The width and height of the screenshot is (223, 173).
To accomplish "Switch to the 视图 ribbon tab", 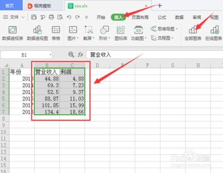I will point(214,17).
